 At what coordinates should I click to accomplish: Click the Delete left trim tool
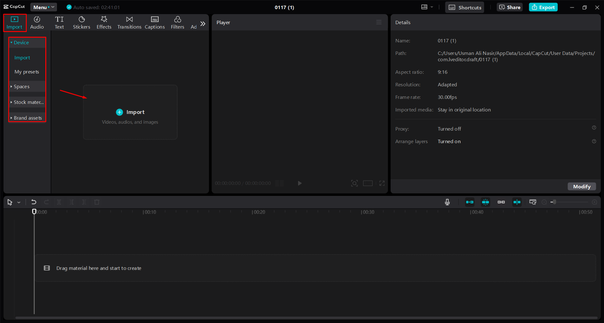[x=72, y=202]
